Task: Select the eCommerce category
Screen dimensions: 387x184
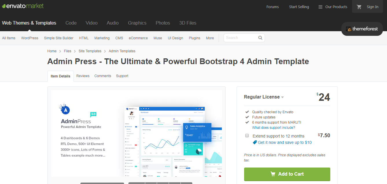Action: 138,38
